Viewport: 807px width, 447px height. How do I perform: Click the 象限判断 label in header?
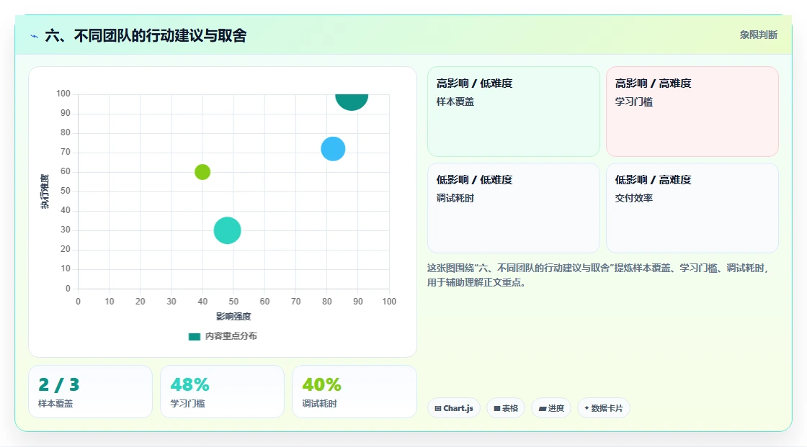(x=758, y=35)
